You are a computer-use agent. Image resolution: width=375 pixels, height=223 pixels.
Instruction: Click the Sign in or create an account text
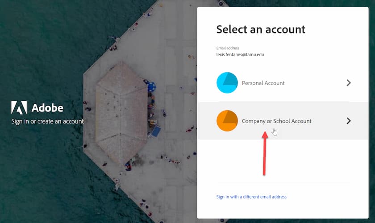point(47,121)
